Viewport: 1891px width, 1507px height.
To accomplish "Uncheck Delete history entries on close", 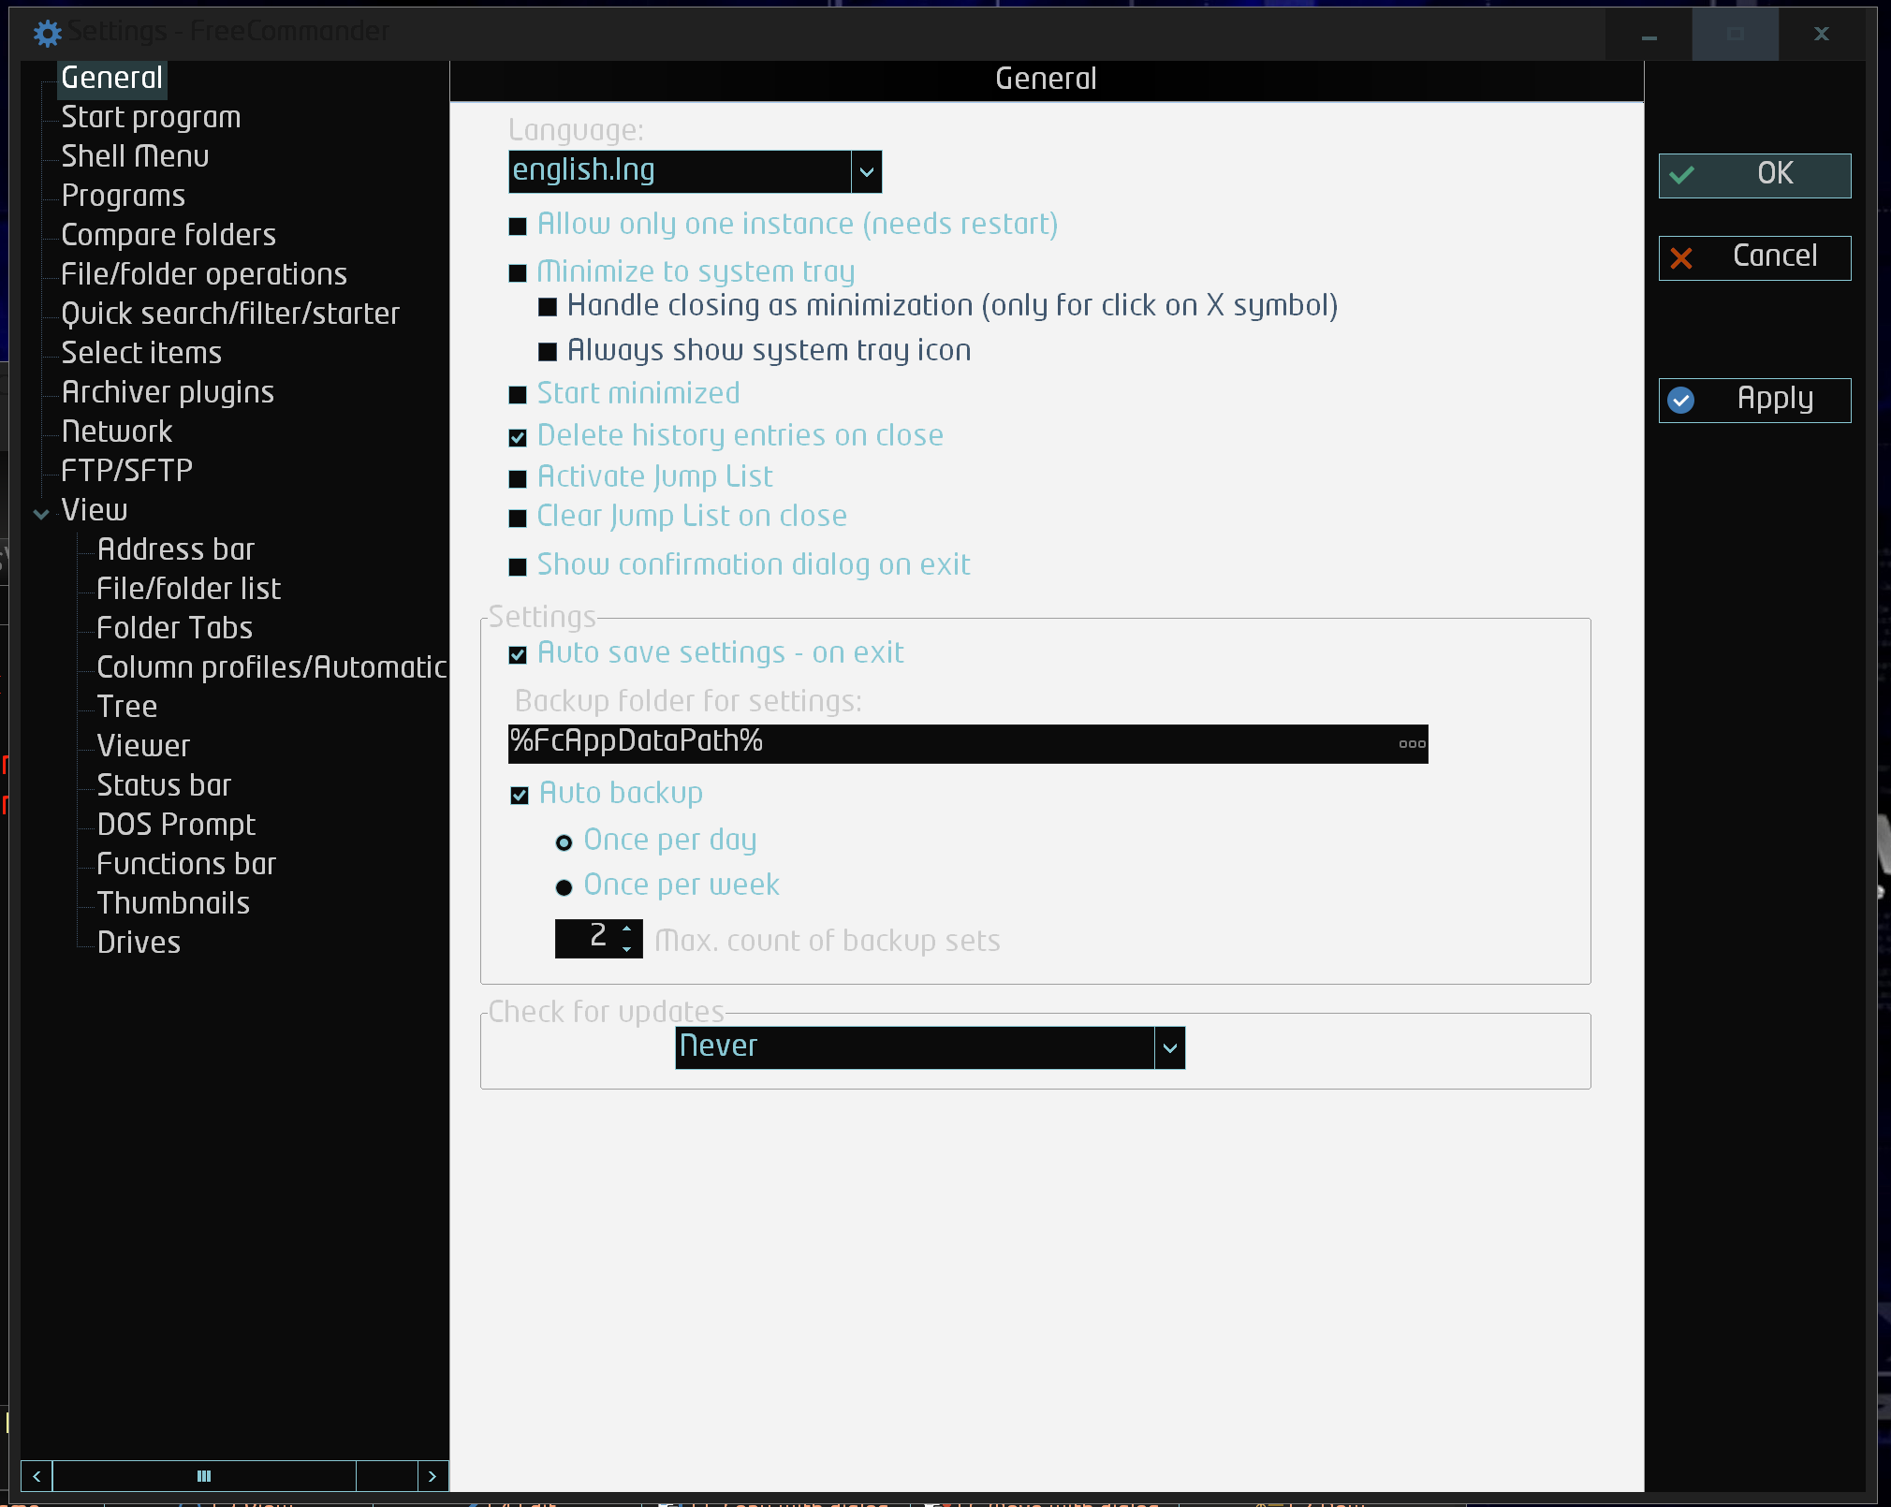I will 518,437.
